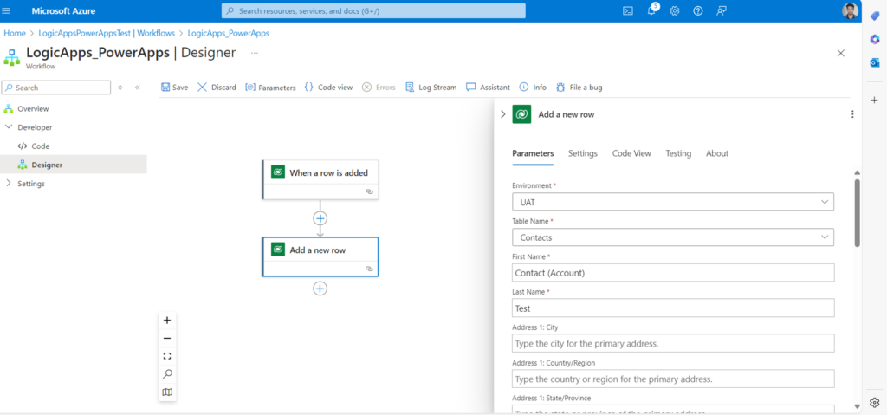Open the more options menu of action panel
The width and height of the screenshot is (887, 415).
[x=852, y=114]
